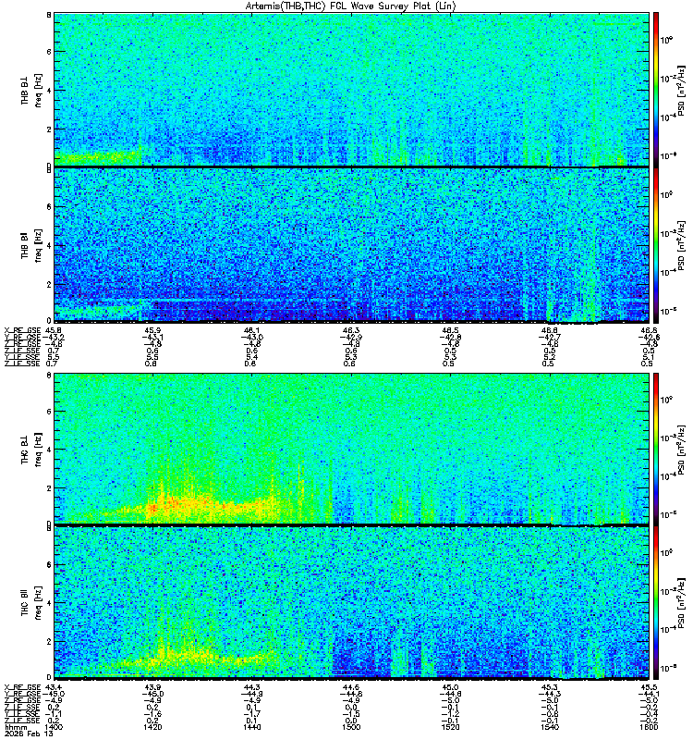Click the '1520' time tick label
This screenshot has height=740, width=693.
(x=450, y=727)
